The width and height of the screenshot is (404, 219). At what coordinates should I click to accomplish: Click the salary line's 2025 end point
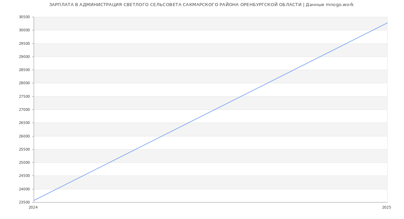(387, 23)
